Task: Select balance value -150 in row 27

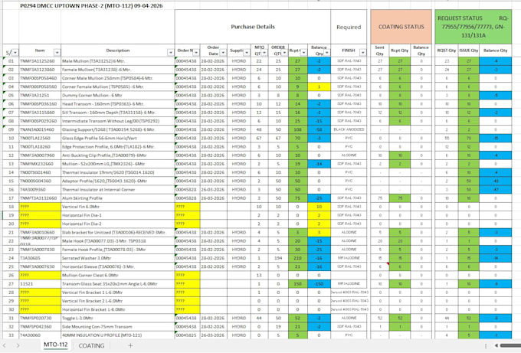Action: point(319,284)
